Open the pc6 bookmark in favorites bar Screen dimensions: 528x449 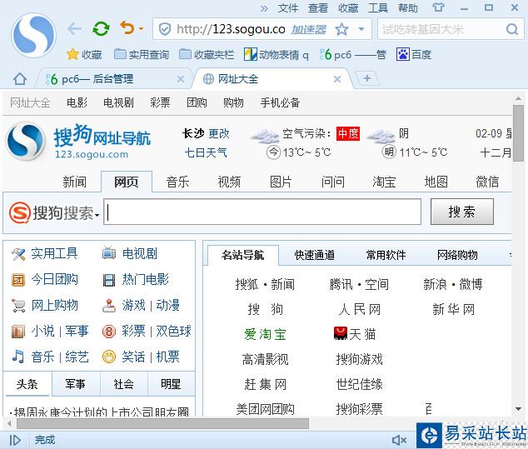point(352,55)
